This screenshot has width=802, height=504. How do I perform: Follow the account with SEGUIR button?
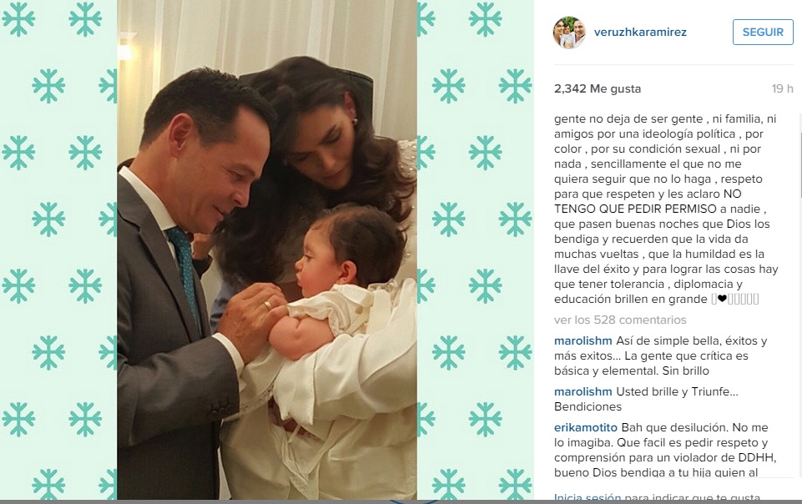pyautogui.click(x=763, y=33)
